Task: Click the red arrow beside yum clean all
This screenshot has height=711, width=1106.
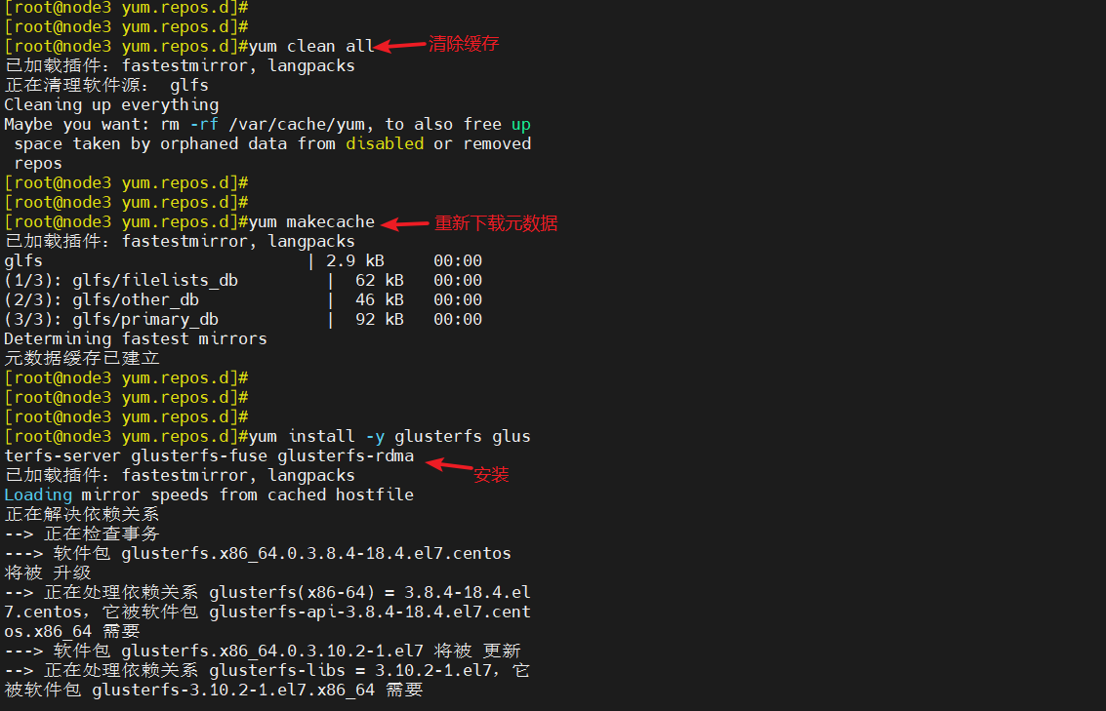Action: pos(400,45)
